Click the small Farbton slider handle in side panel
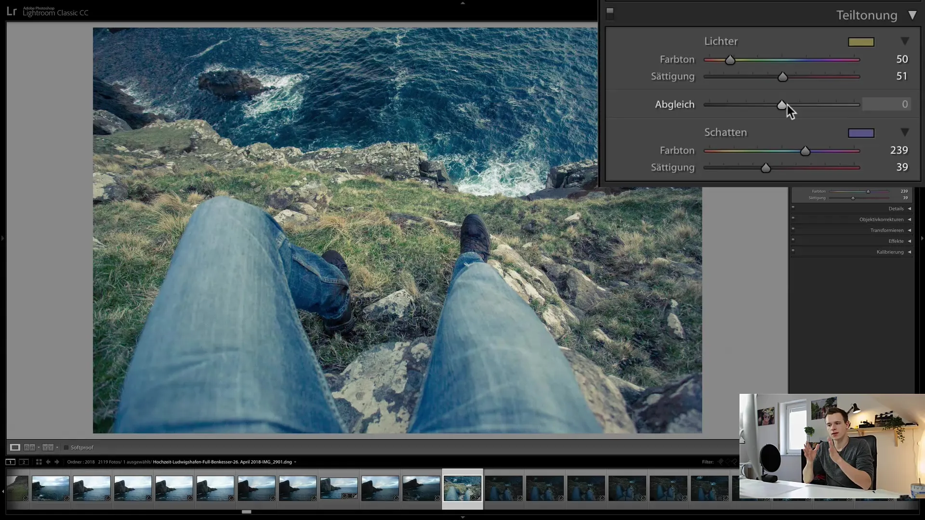925x520 pixels. click(x=868, y=192)
